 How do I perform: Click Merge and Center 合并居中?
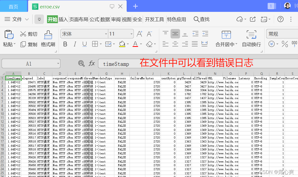226,39
